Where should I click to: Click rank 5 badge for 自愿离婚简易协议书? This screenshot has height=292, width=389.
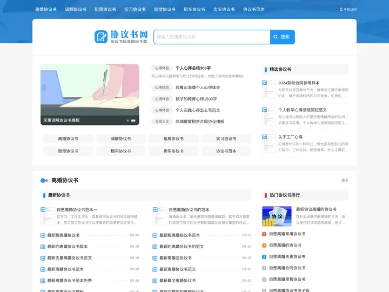(264, 280)
